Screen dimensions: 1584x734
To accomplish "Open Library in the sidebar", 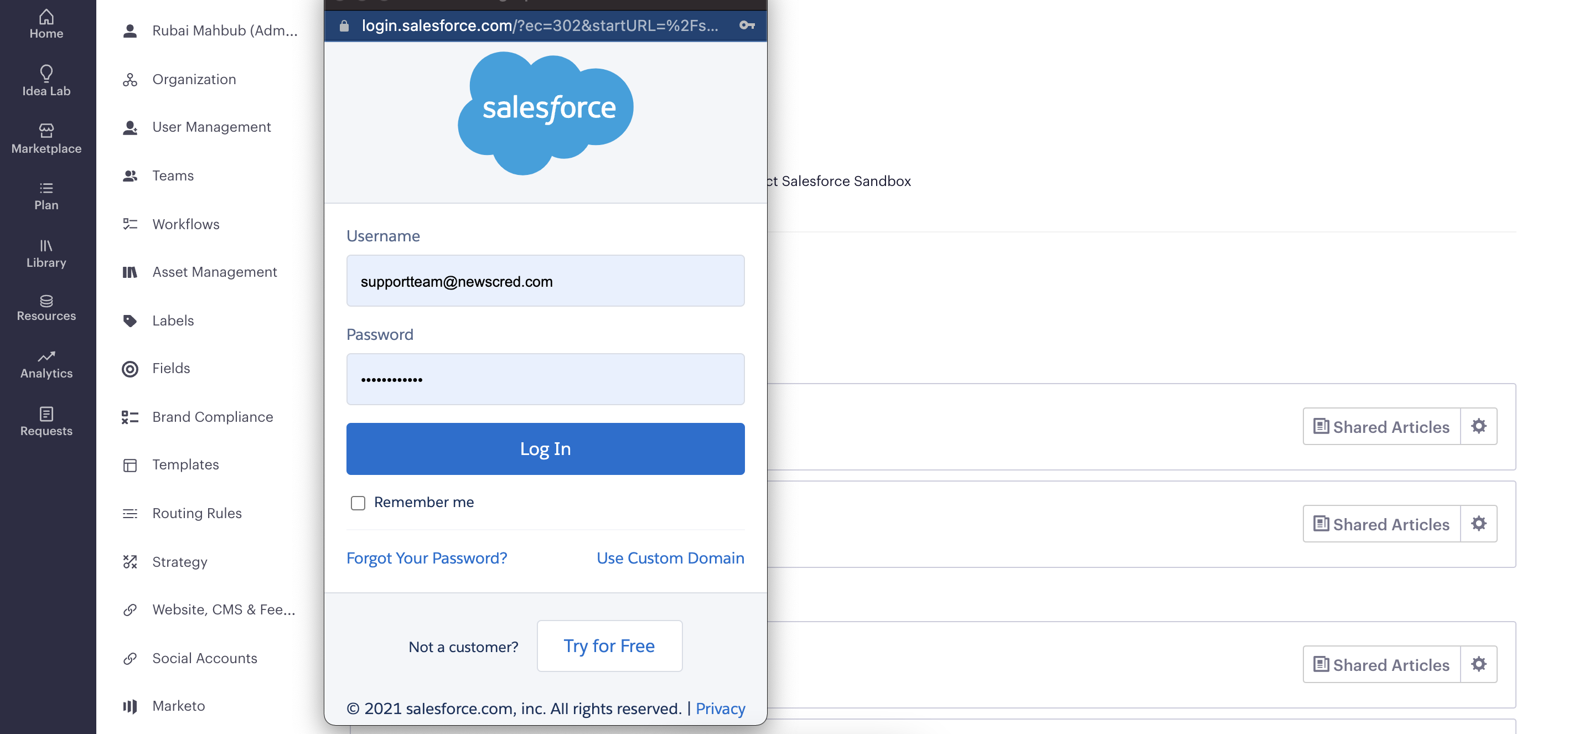I will [x=46, y=254].
